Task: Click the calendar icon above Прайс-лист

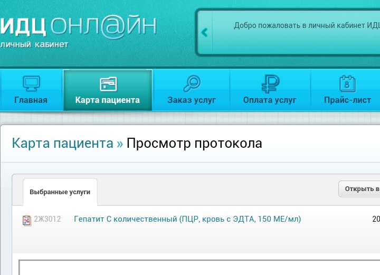Action: [347, 83]
